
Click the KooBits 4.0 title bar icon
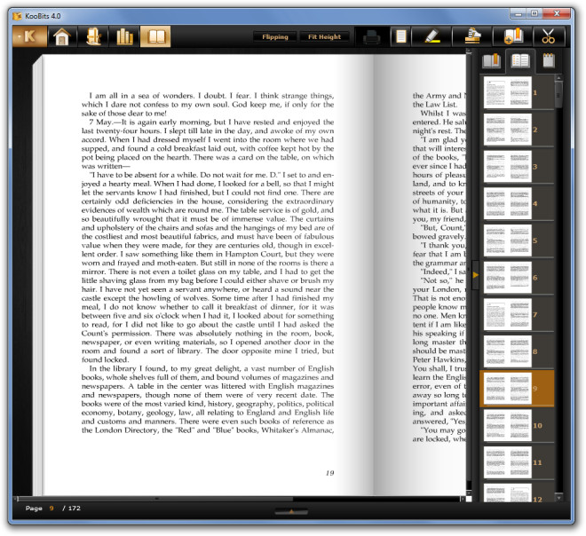[17, 16]
